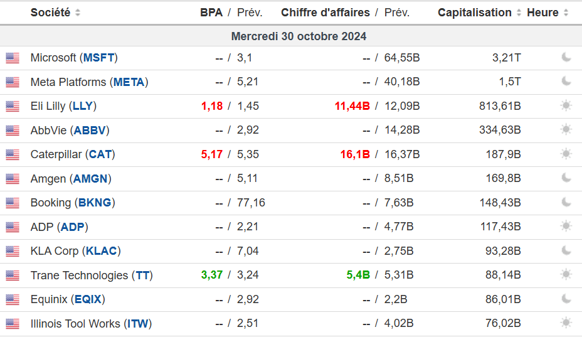Image resolution: width=582 pixels, height=337 pixels.
Task: Click the US flag icon beside Microsoft
Action: tap(13, 58)
